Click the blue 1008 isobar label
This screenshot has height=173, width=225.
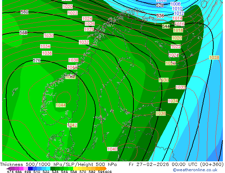pos(176,4)
